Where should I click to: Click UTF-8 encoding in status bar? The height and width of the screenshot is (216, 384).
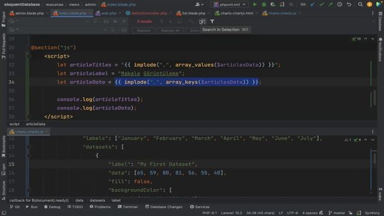(292, 213)
